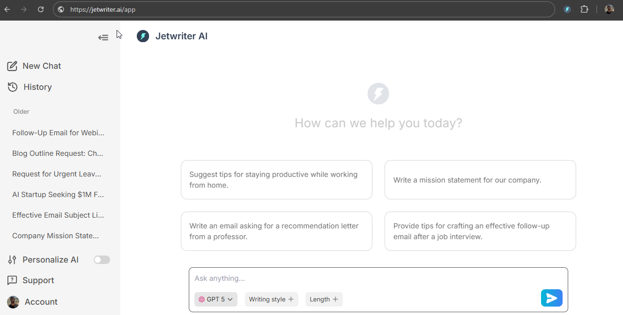Expand the Writing style selector
Image resolution: width=623 pixels, height=315 pixels.
coord(271,299)
